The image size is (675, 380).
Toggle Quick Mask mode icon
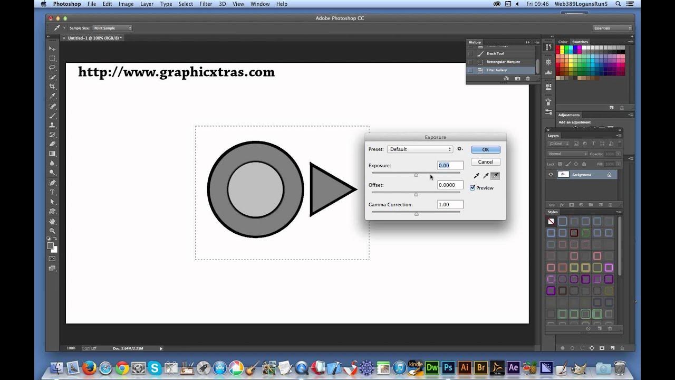click(52, 259)
